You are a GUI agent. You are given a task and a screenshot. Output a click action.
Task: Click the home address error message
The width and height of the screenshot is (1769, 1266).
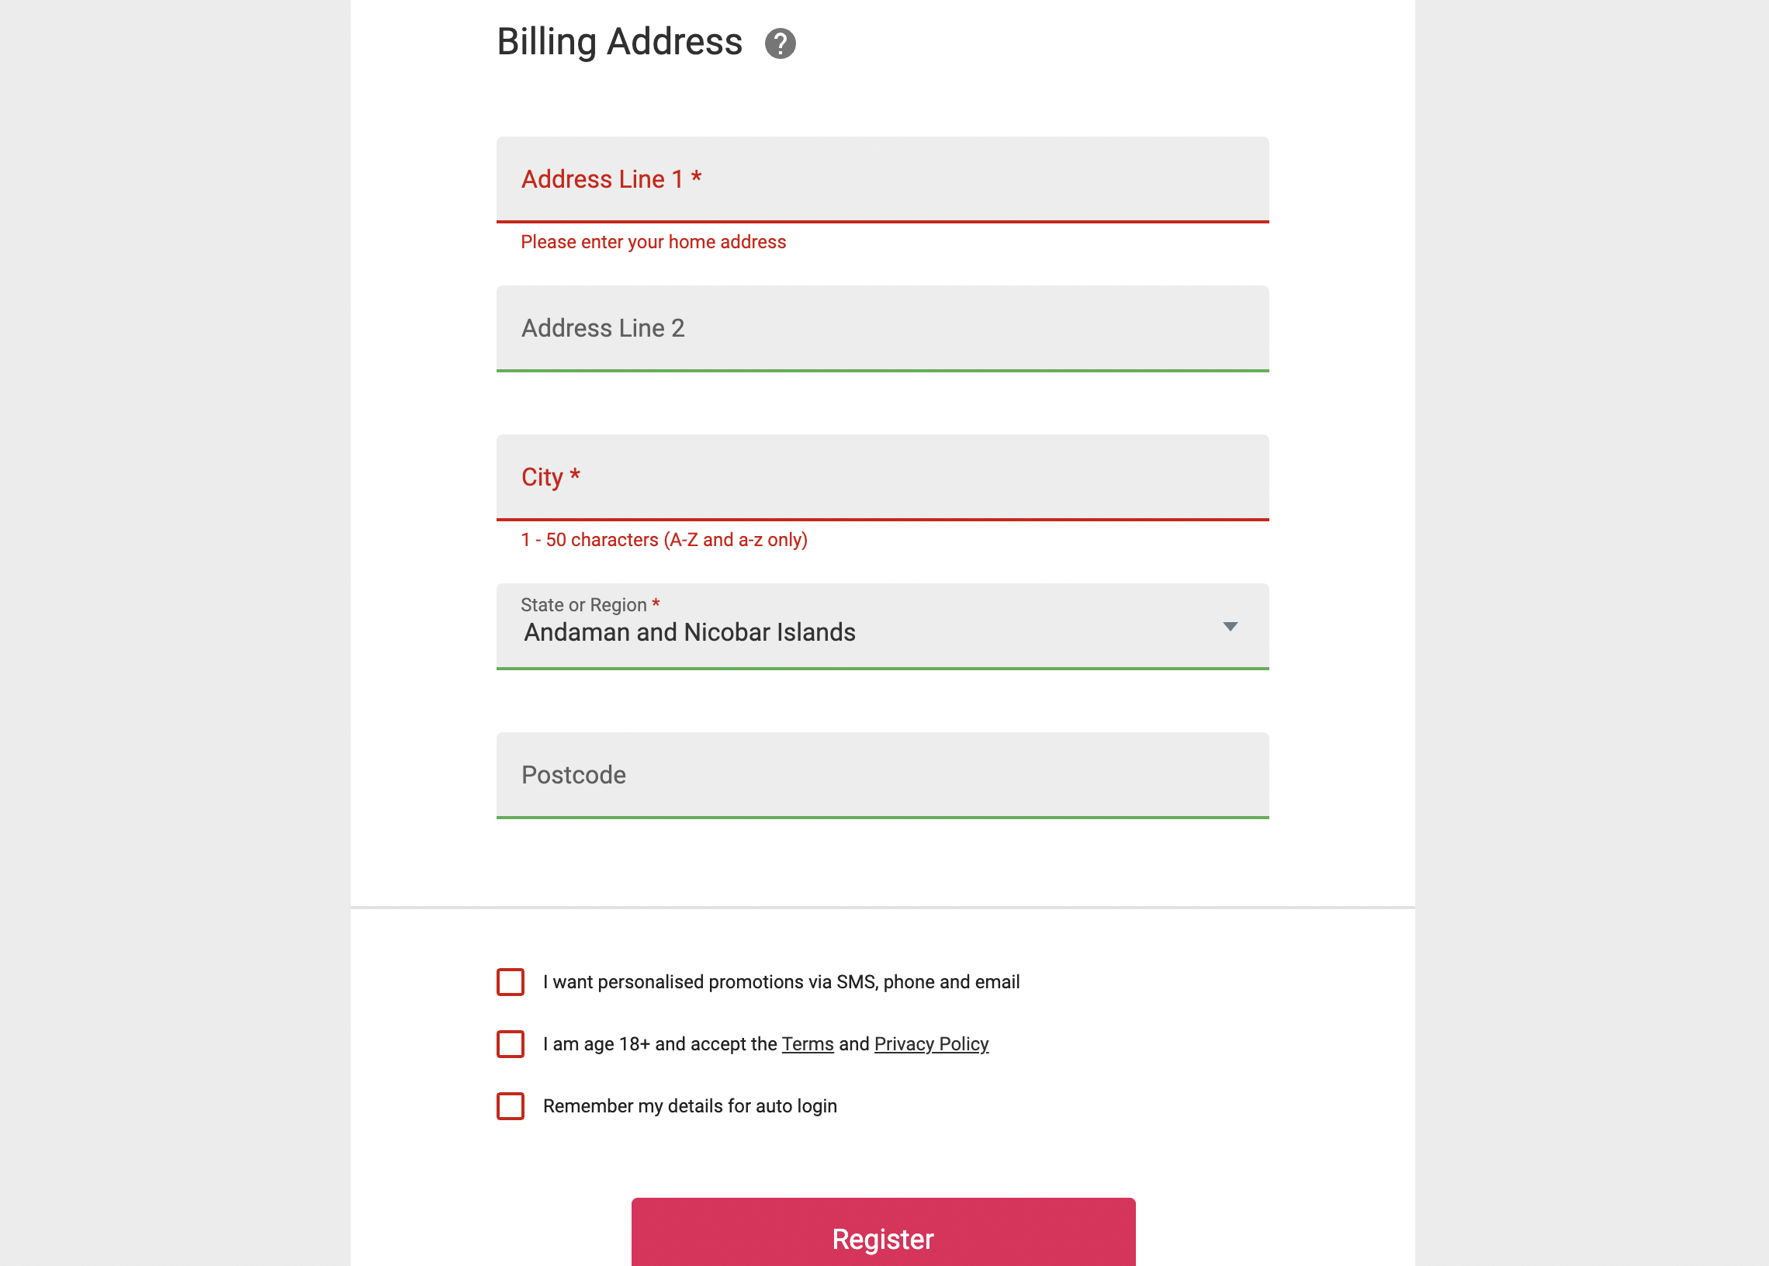click(x=653, y=243)
